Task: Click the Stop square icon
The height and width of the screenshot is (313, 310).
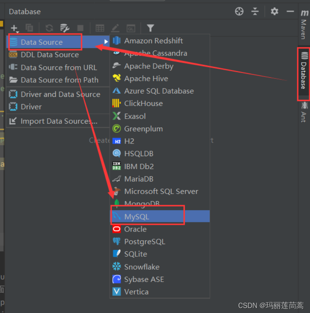Action: tap(80, 28)
